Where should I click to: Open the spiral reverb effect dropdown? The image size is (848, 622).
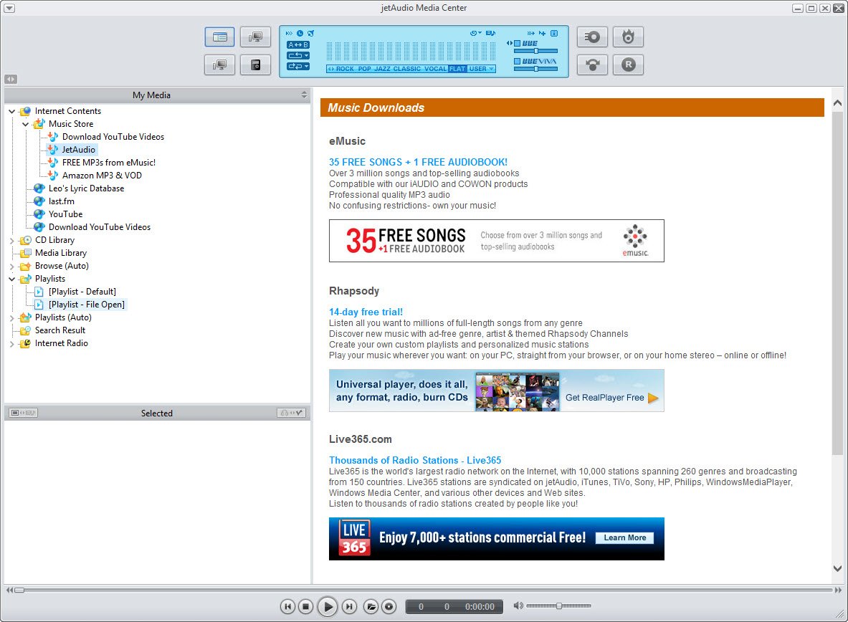[x=476, y=34]
